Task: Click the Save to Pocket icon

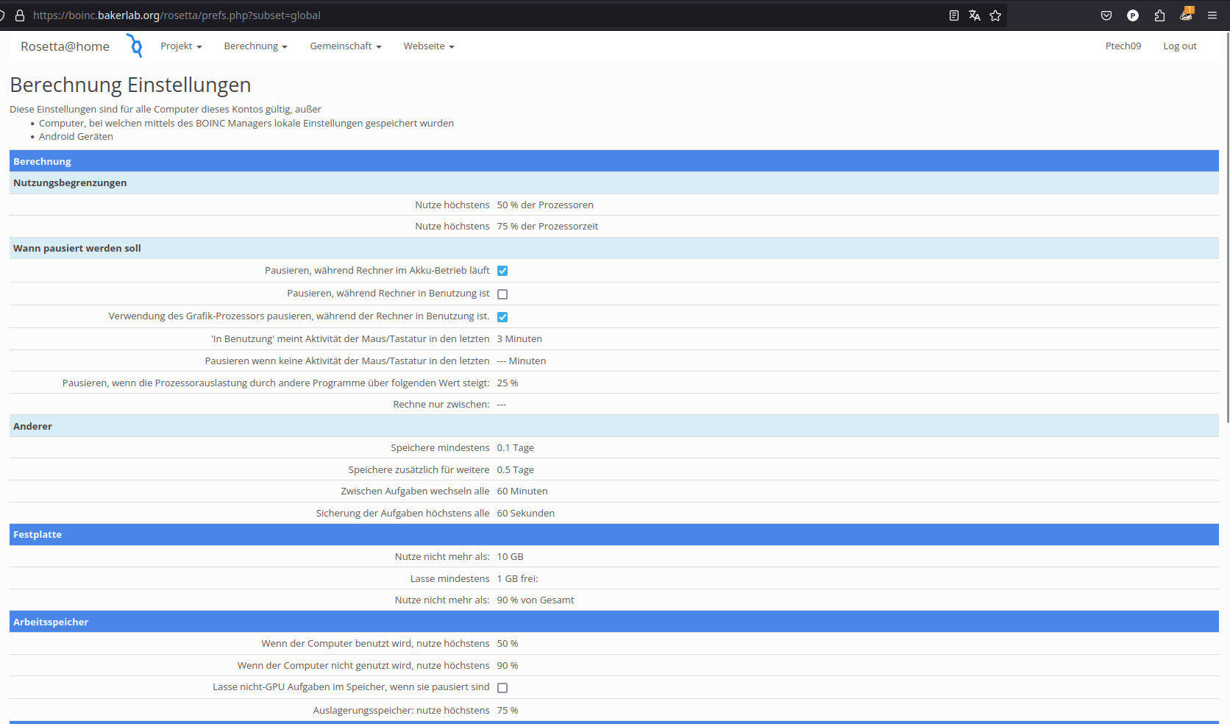Action: point(1106,15)
